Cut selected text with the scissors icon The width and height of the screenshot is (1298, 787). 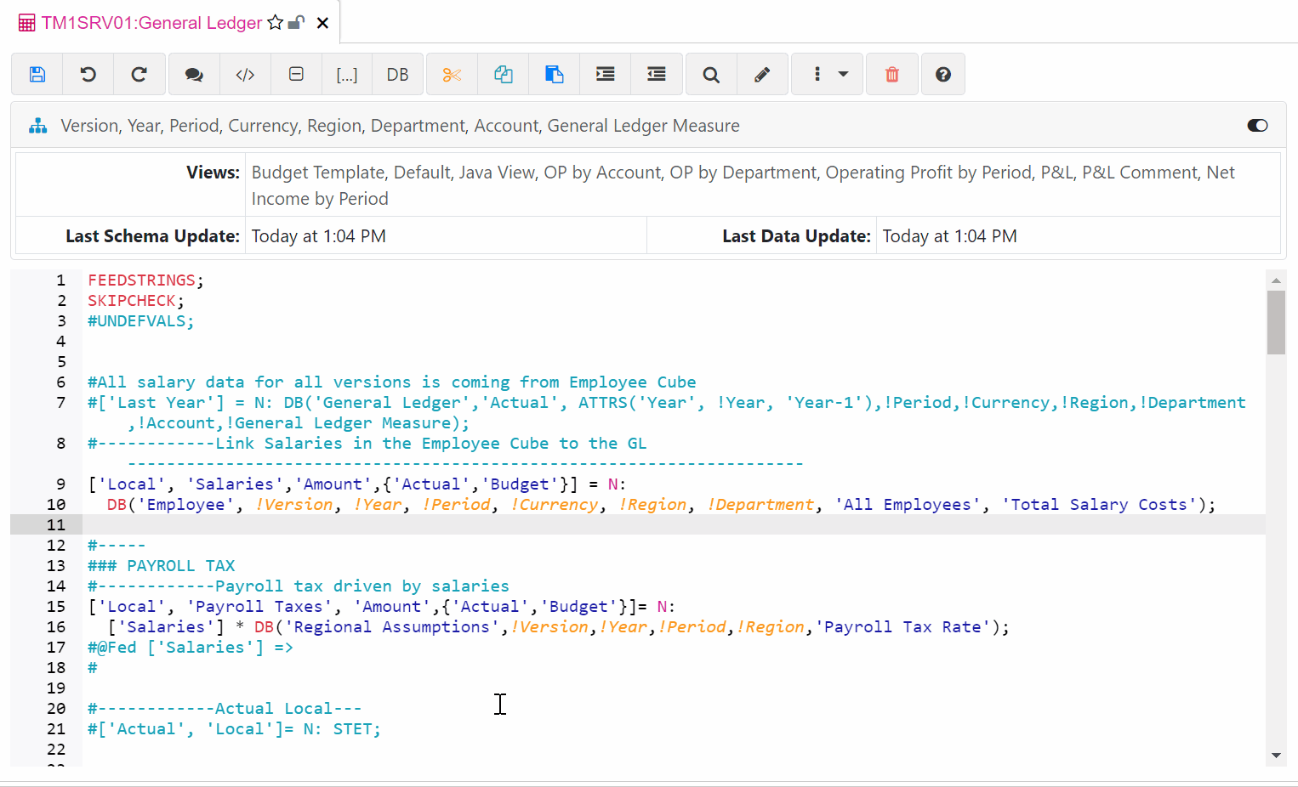452,74
